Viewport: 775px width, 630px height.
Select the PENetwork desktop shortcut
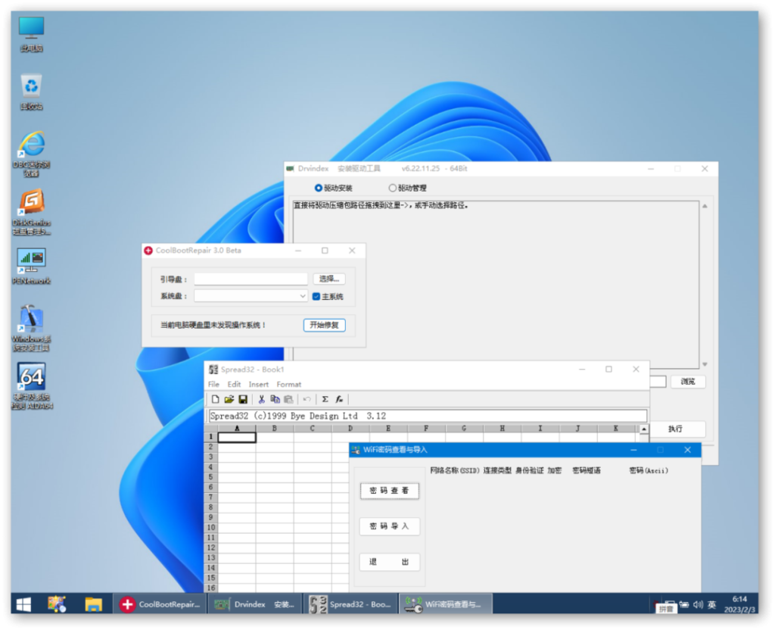pos(31,267)
